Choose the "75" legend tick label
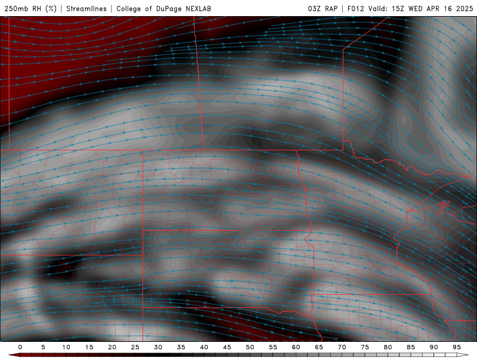This screenshot has height=358, width=477. [365, 347]
